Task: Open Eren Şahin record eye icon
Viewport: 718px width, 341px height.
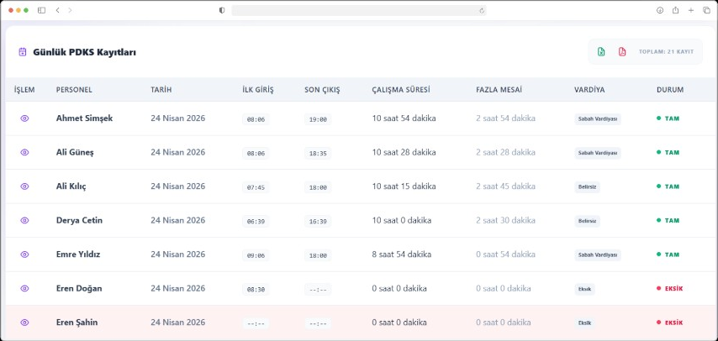Action: coord(24,323)
